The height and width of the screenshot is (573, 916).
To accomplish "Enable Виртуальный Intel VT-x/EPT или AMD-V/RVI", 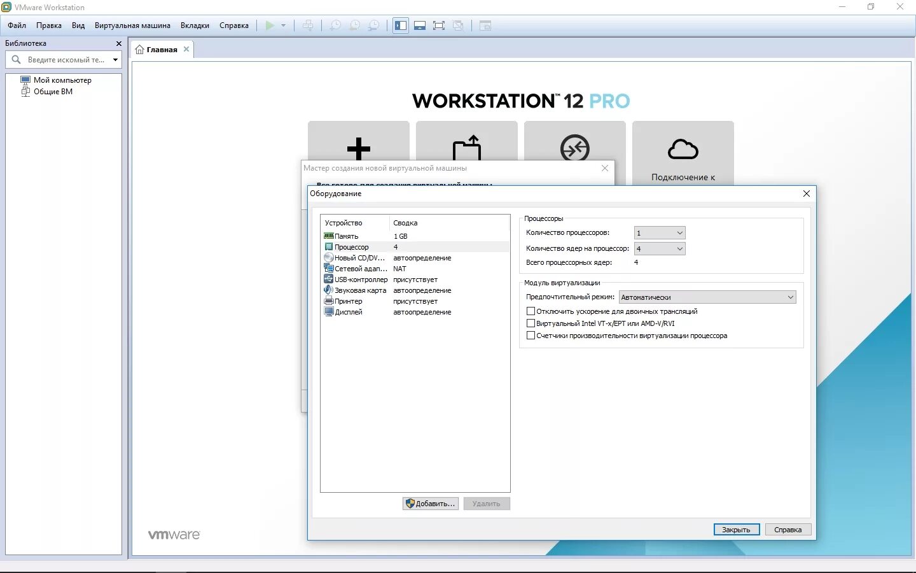I will [x=531, y=323].
